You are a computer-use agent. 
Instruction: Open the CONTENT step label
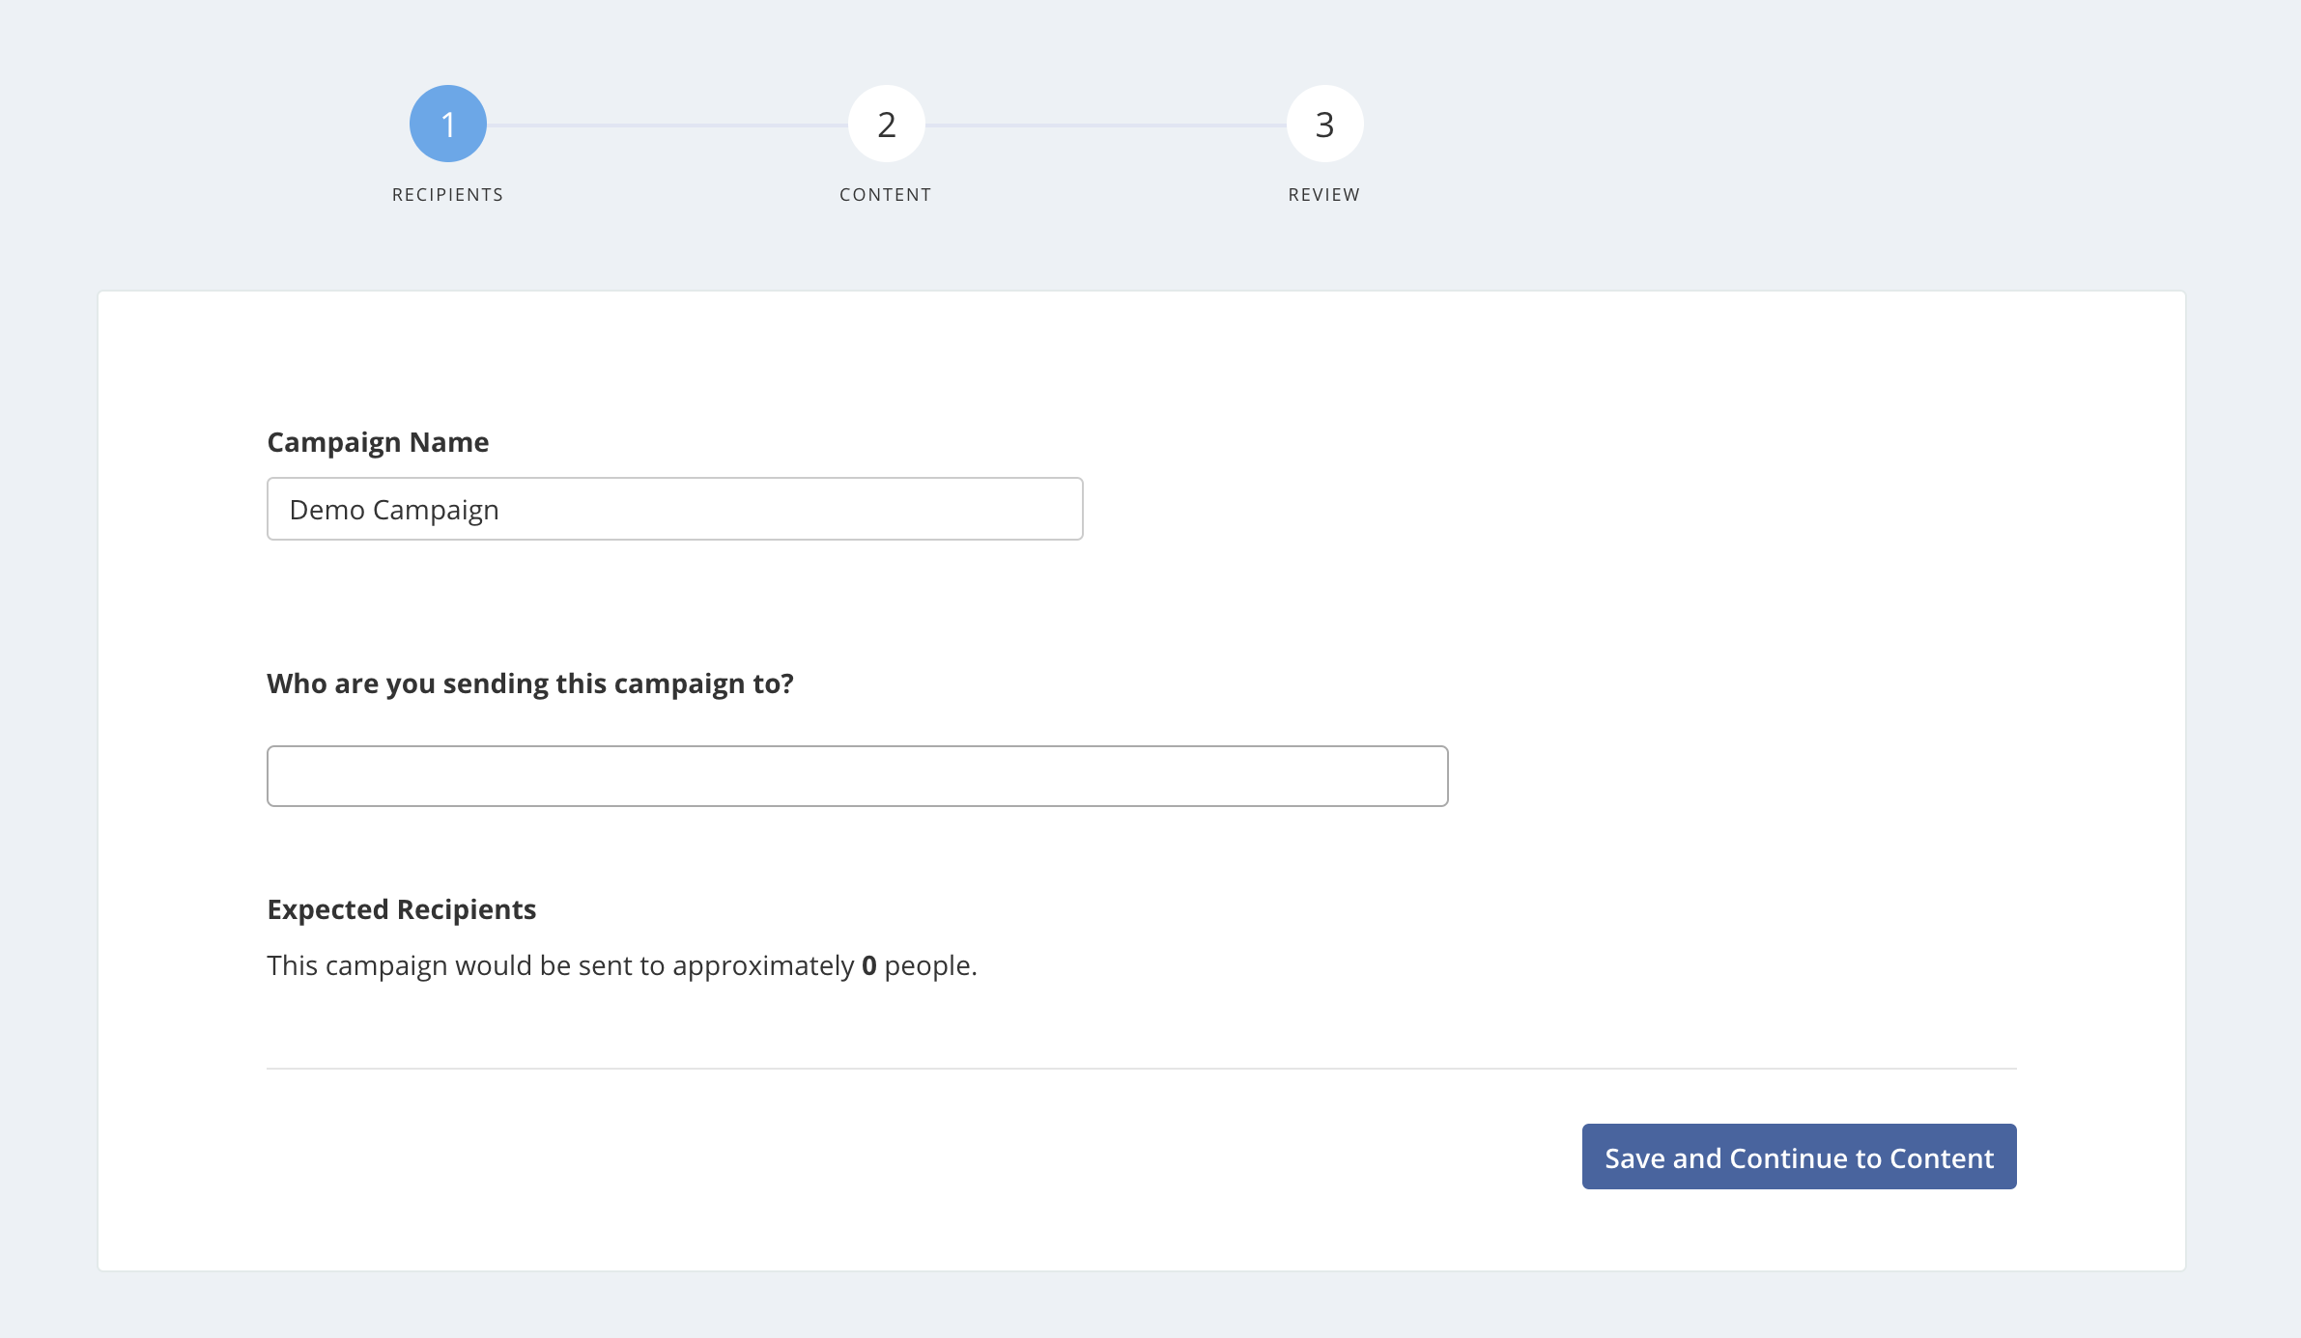pos(885,195)
